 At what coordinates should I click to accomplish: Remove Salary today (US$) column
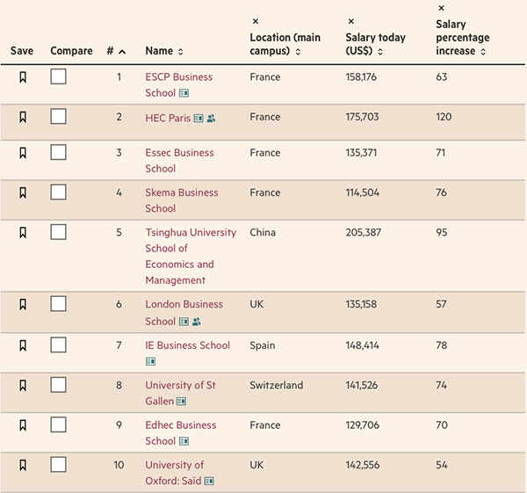[350, 21]
